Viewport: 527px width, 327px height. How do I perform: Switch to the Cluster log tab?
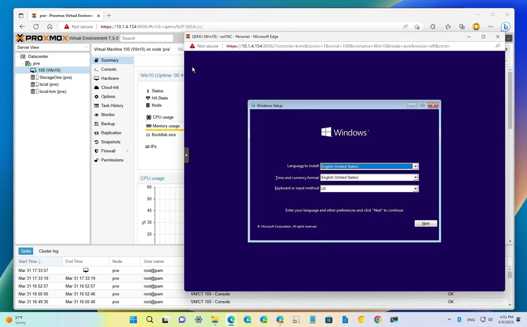[x=48, y=251]
